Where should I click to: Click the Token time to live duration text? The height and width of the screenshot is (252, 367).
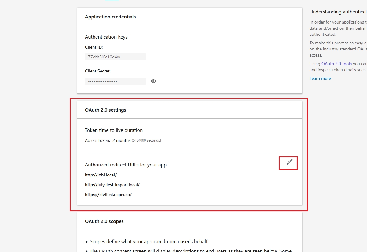click(114, 130)
